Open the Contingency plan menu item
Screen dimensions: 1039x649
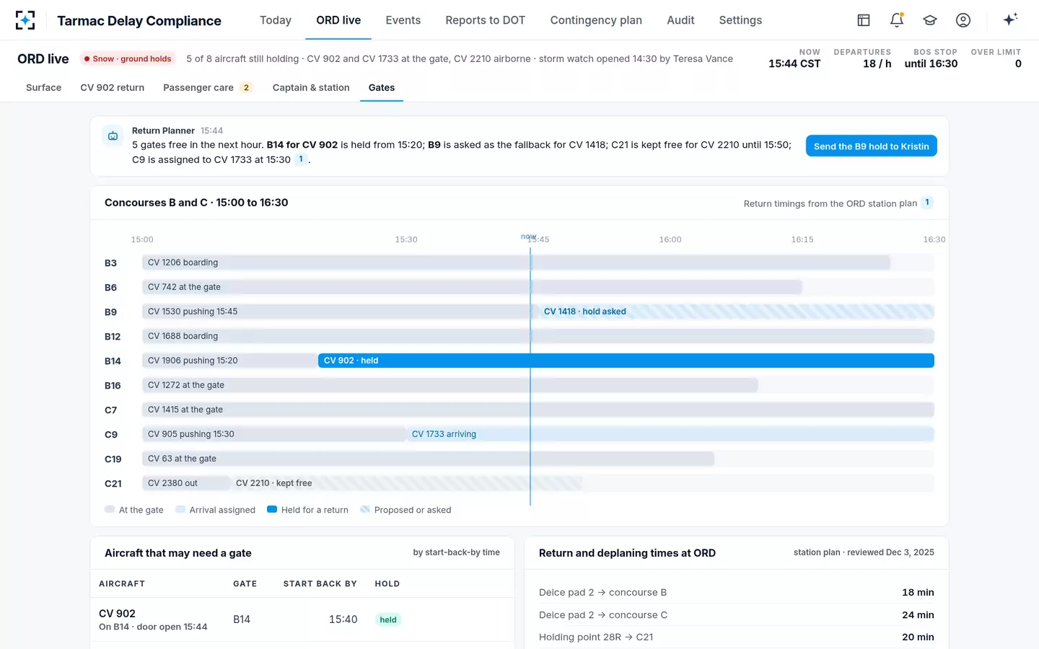pos(596,20)
